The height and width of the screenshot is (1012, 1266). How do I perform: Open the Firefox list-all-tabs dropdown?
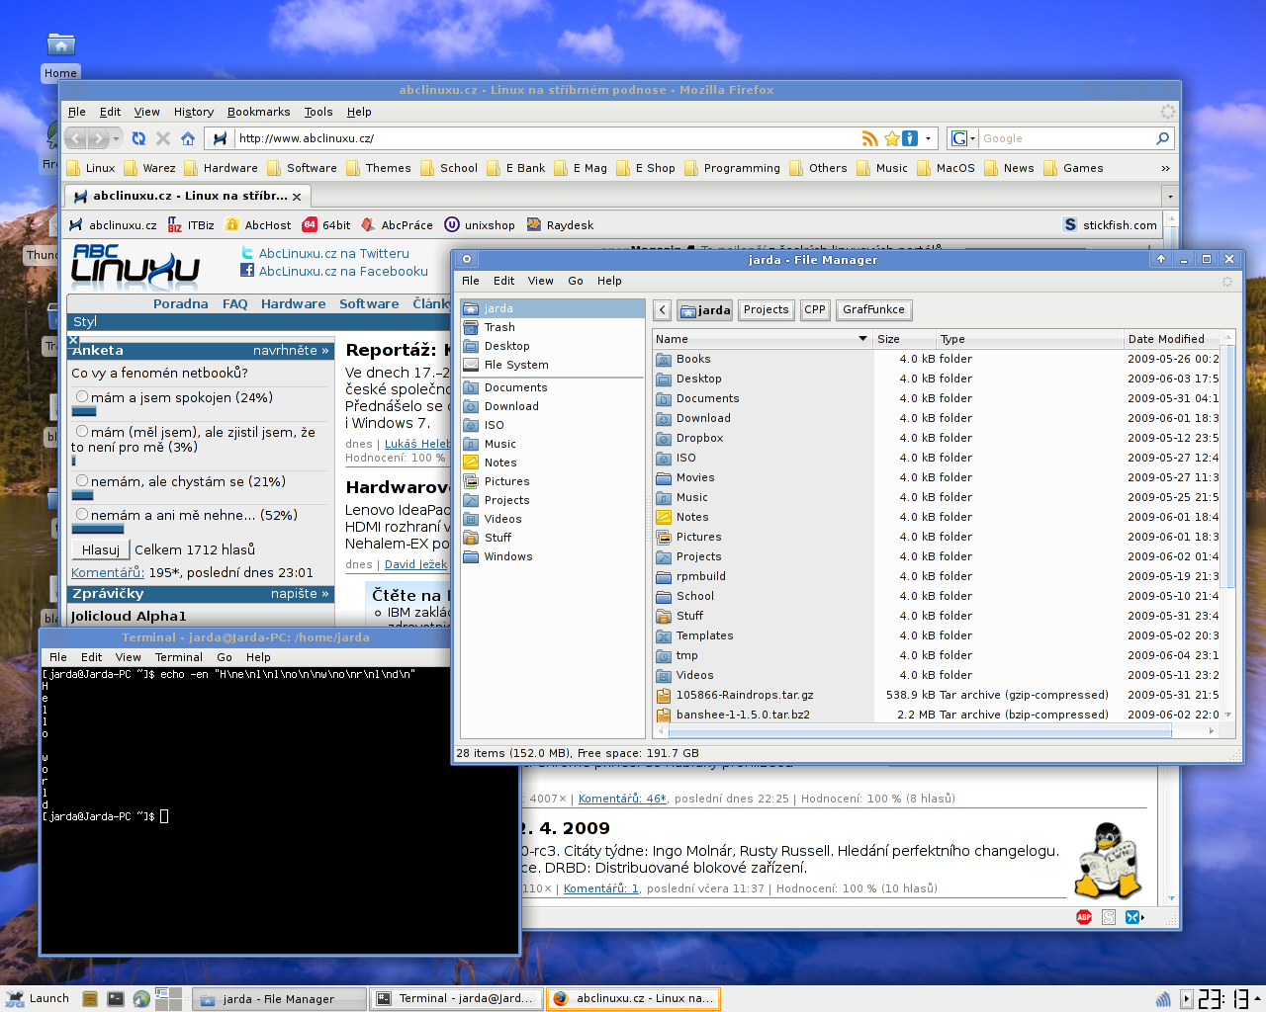1169,196
